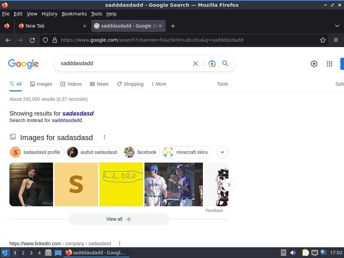Screen dimensions: 344x258
Task: Close the New Tab tab
Action: [85, 26]
